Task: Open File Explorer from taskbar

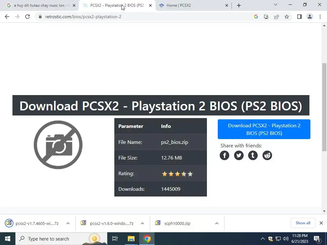Action: coord(131,239)
